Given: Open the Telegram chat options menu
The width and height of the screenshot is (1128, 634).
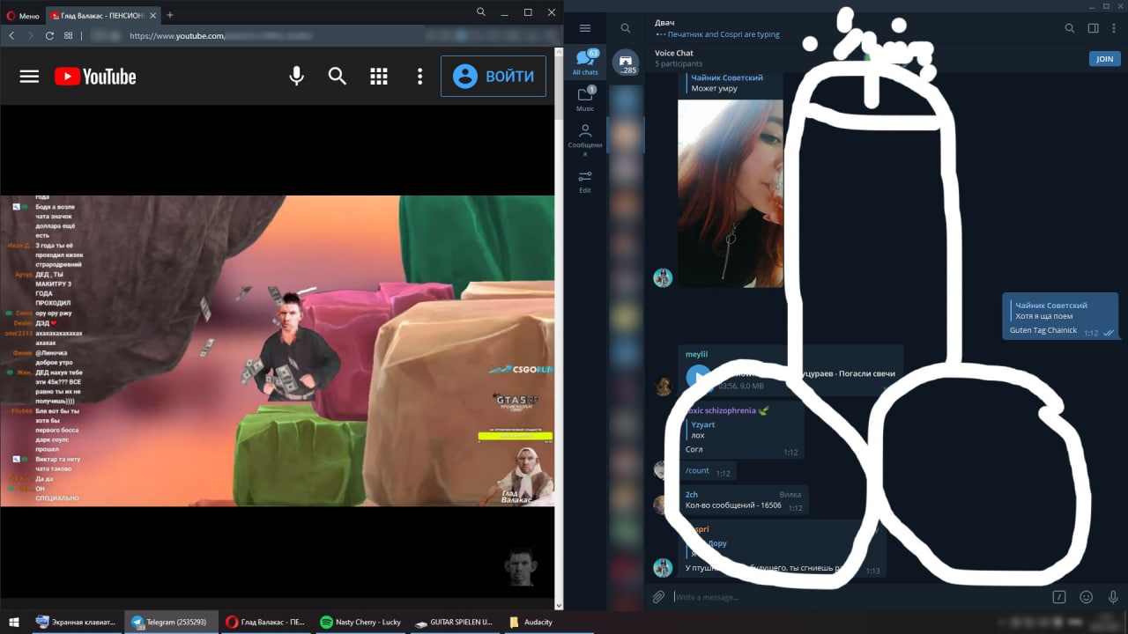Looking at the screenshot, I should click(x=1116, y=28).
